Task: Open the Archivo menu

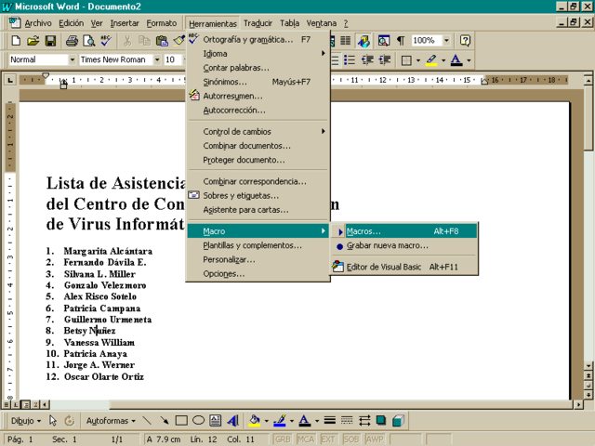Action: [x=38, y=23]
